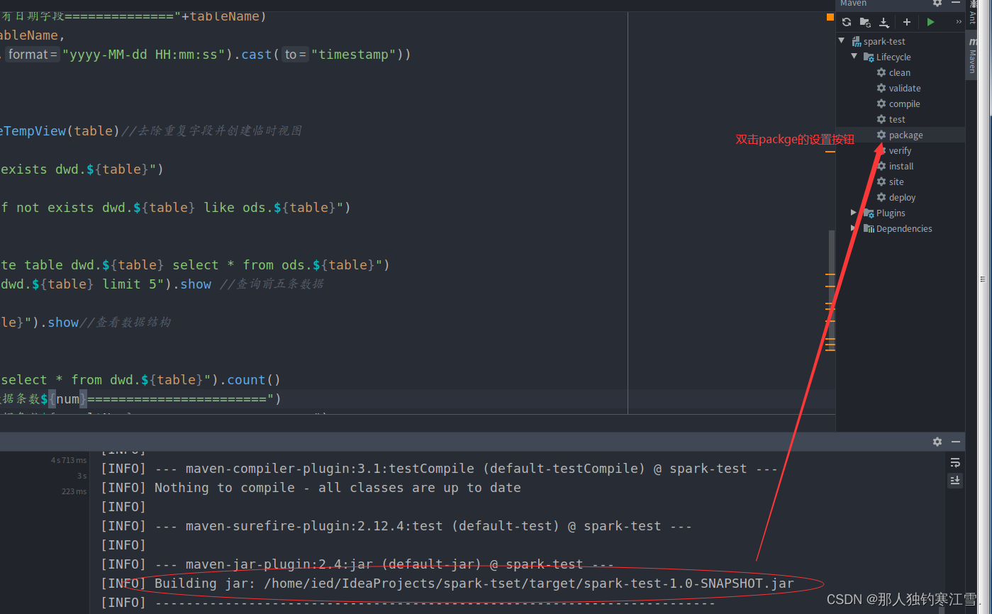Select the Dependencies folder

coord(904,228)
